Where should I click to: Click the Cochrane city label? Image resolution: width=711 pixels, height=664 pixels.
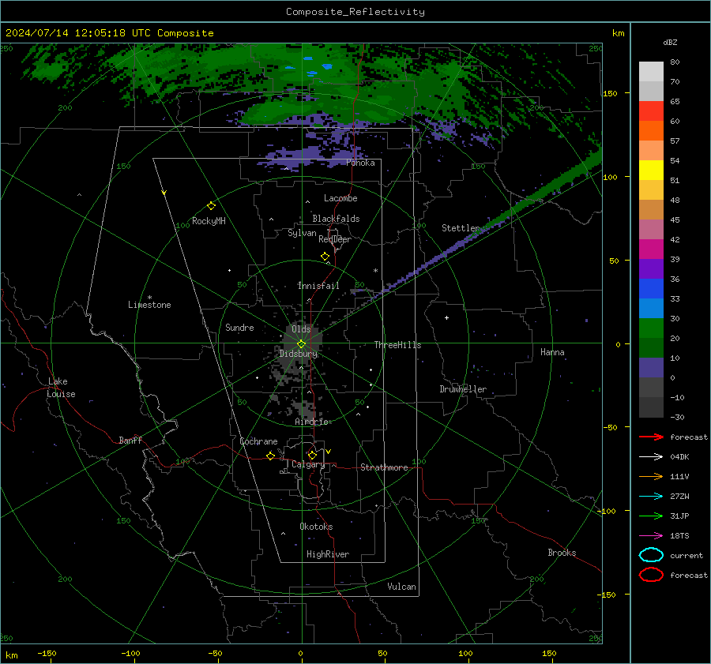click(x=258, y=441)
